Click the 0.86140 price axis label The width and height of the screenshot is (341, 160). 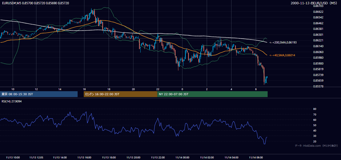[x=318, y=46]
